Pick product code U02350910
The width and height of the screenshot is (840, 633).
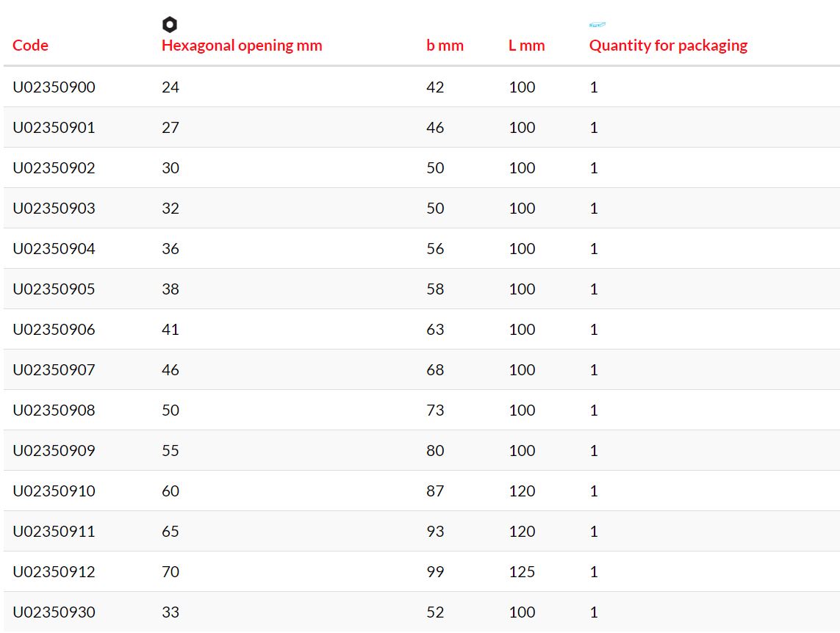point(54,491)
